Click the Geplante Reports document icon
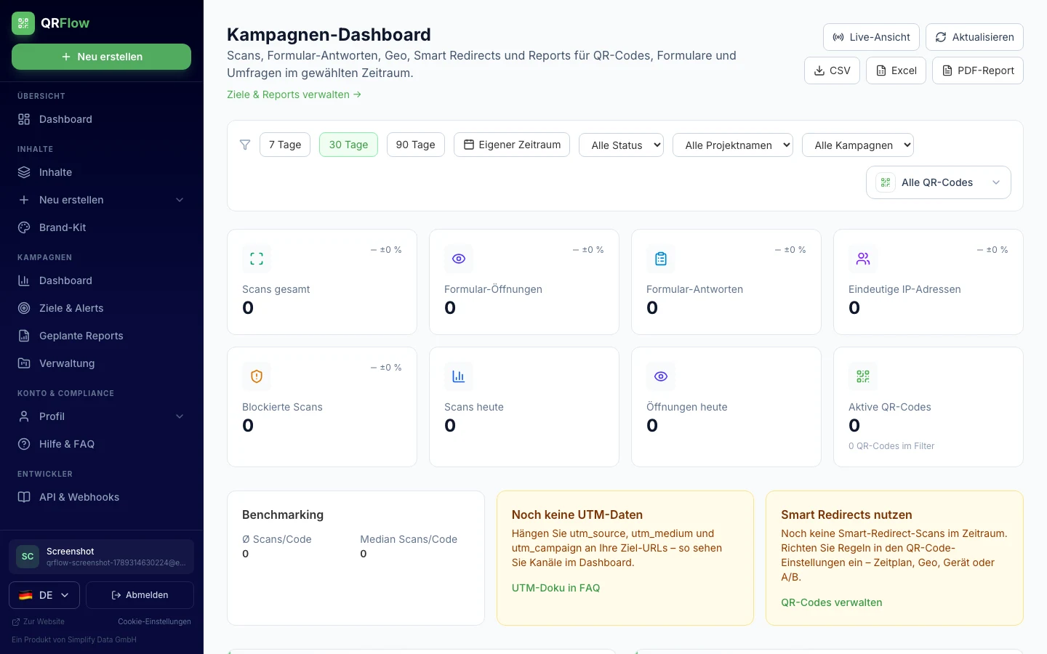This screenshot has height=654, width=1047. 24,336
